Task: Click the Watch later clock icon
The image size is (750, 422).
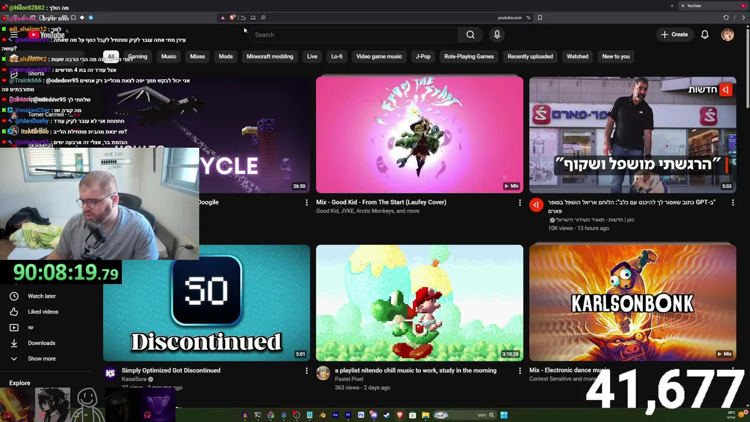Action: 14,296
